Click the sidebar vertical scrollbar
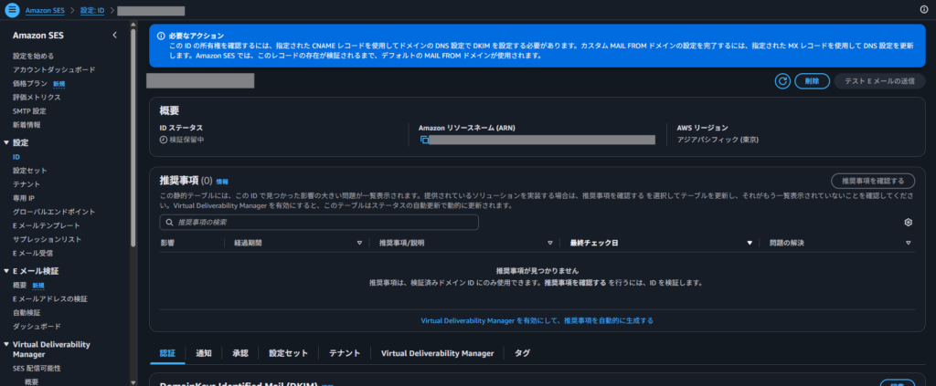This screenshot has width=936, height=386. tap(133, 137)
